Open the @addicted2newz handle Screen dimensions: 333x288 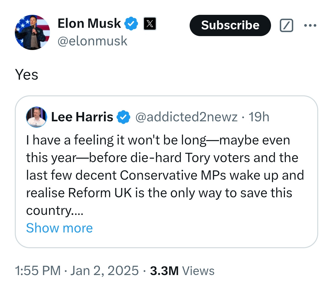click(x=187, y=117)
